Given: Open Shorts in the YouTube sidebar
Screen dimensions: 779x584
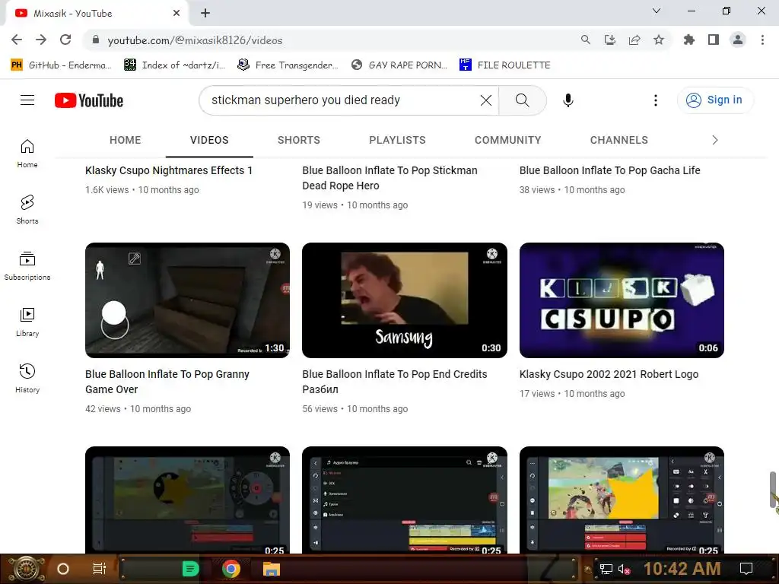Looking at the screenshot, I should (27, 210).
